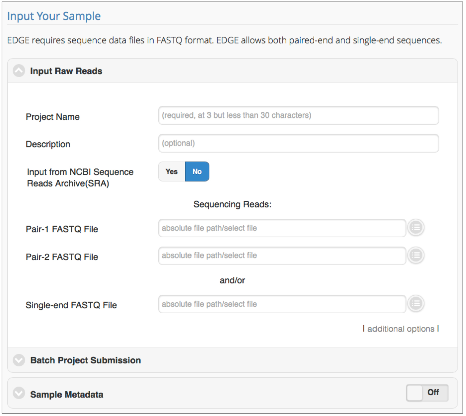Click the Single-end FASTQ File label
The height and width of the screenshot is (416, 466).
(71, 305)
